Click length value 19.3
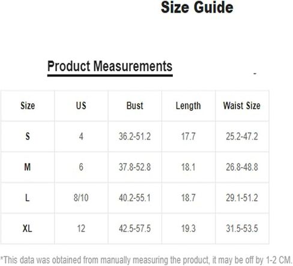Screen dimensions: 293x266 tap(188, 229)
